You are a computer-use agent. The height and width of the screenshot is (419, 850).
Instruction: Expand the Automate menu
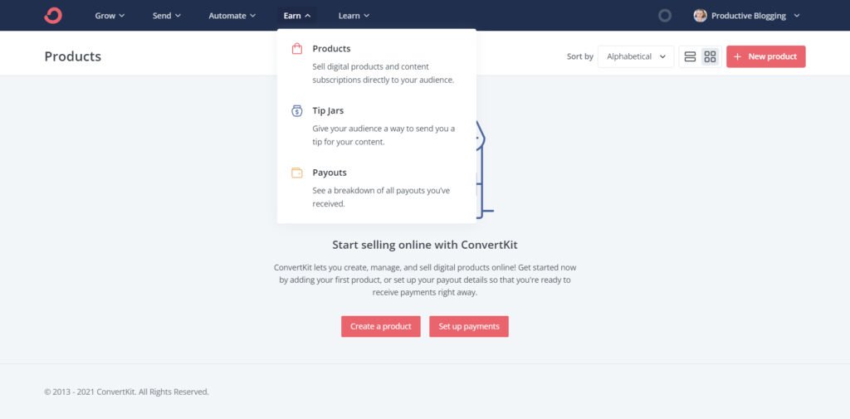232,16
